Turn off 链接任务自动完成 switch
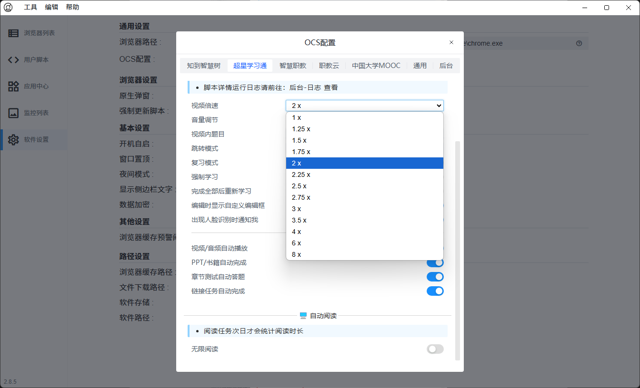 click(x=435, y=291)
